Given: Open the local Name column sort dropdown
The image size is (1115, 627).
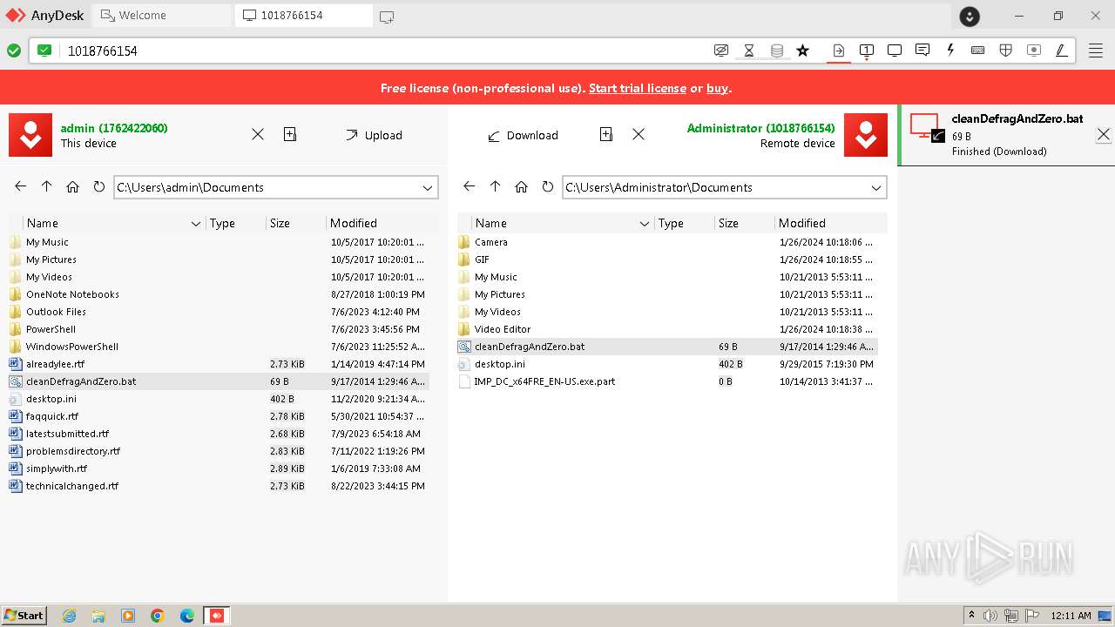Looking at the screenshot, I should pyautogui.click(x=196, y=224).
